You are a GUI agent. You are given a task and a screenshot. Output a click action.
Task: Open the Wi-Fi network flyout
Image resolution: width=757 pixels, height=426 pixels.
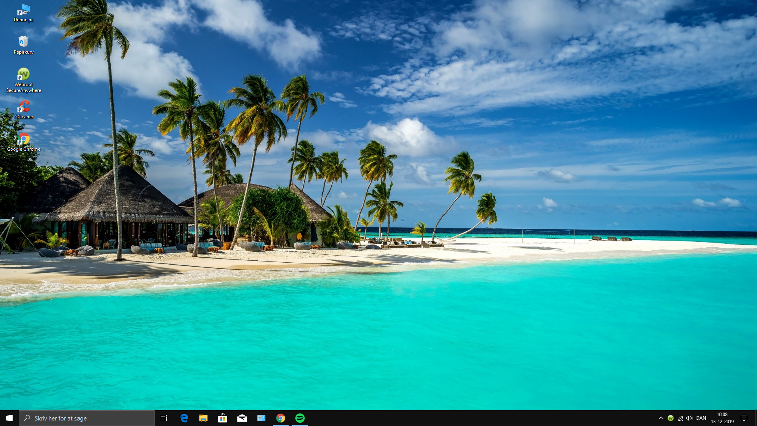tap(680, 418)
